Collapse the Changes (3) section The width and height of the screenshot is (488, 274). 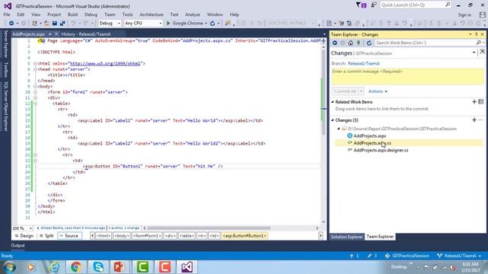[x=332, y=120]
